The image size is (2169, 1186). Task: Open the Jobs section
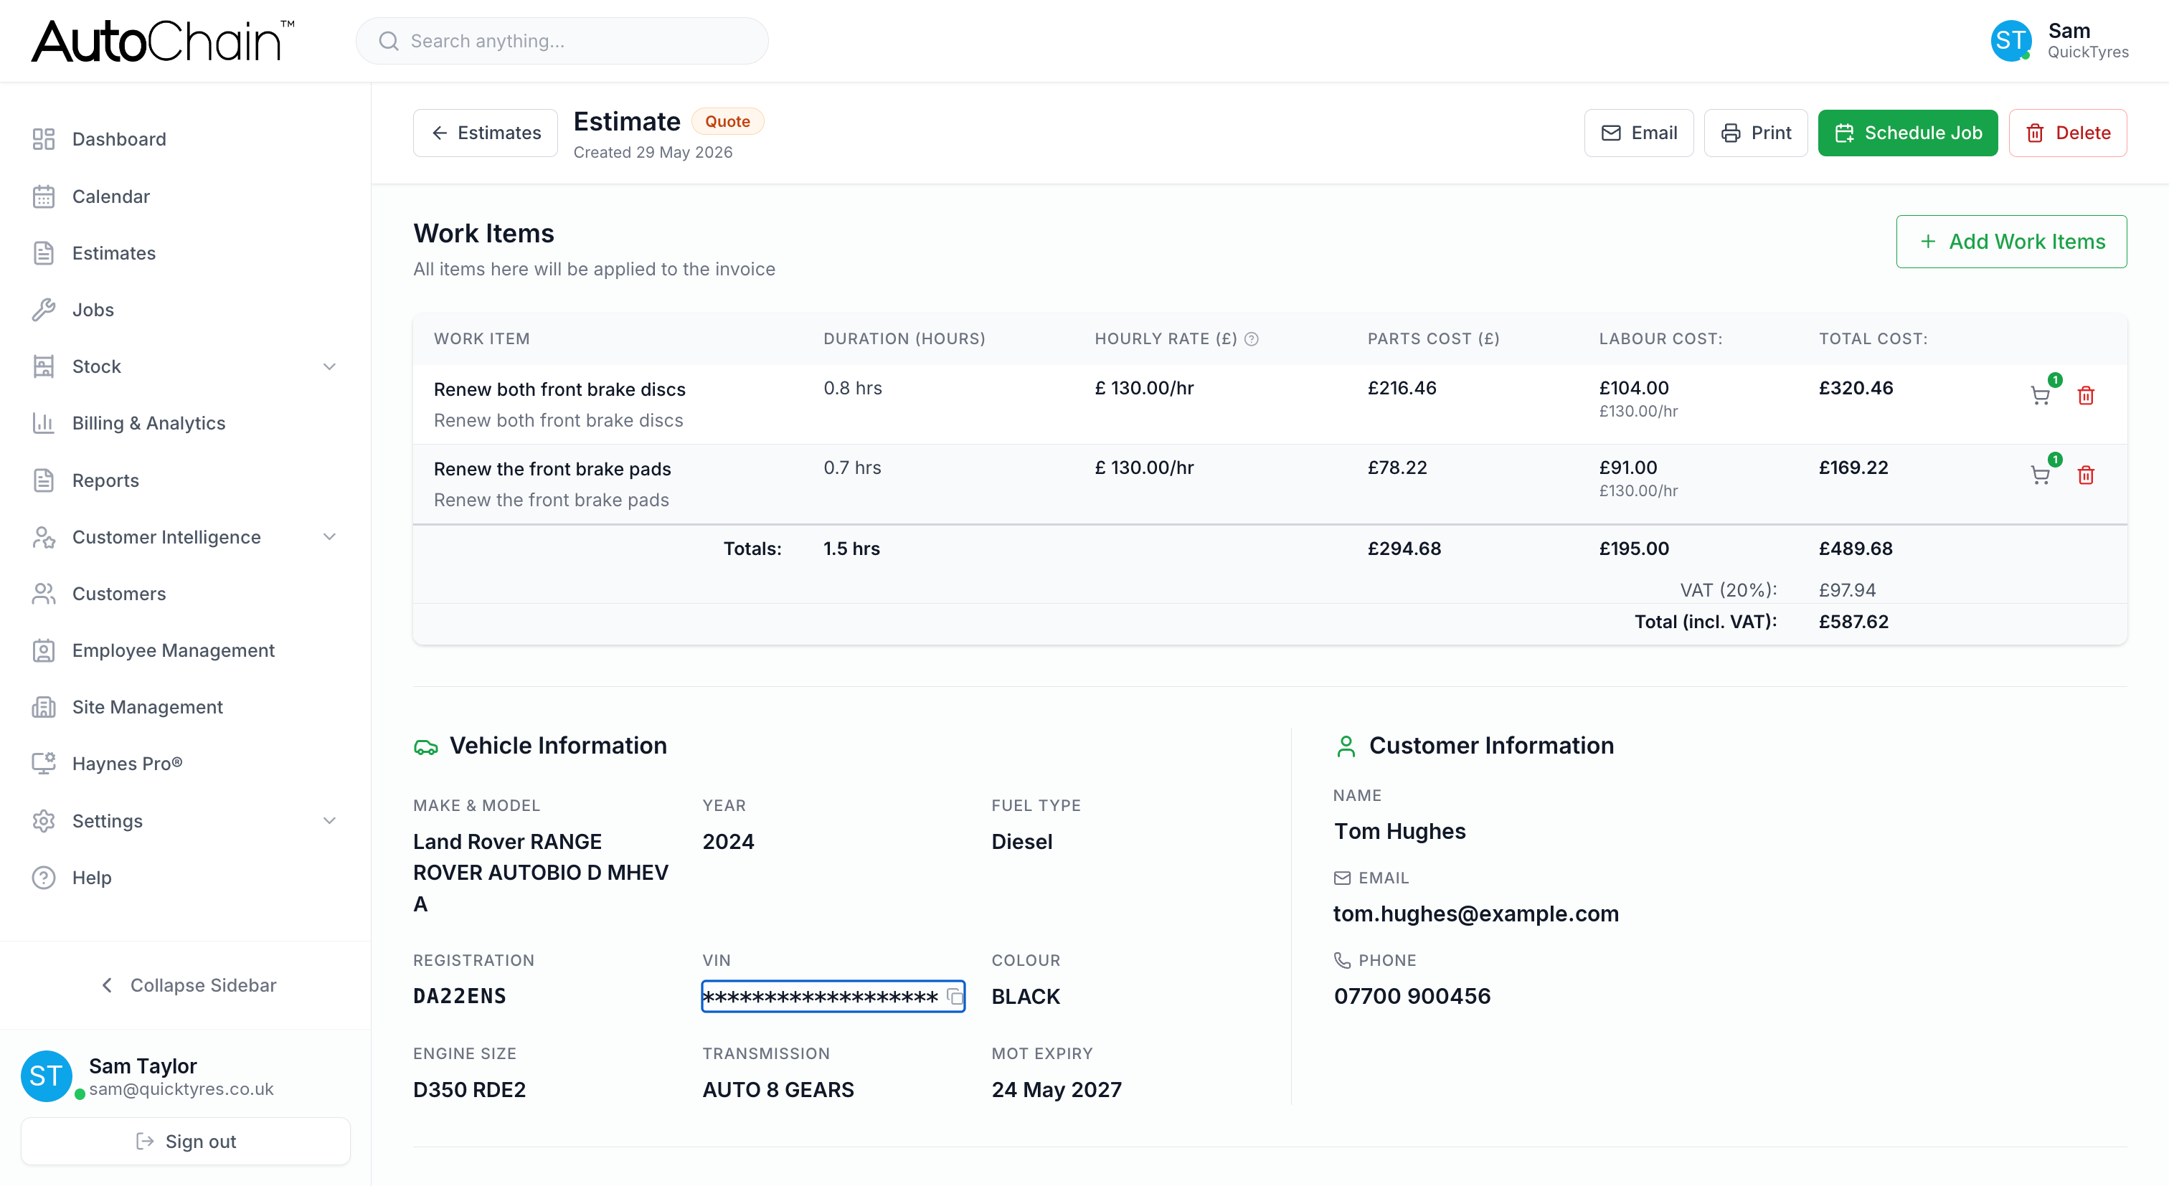(185, 310)
